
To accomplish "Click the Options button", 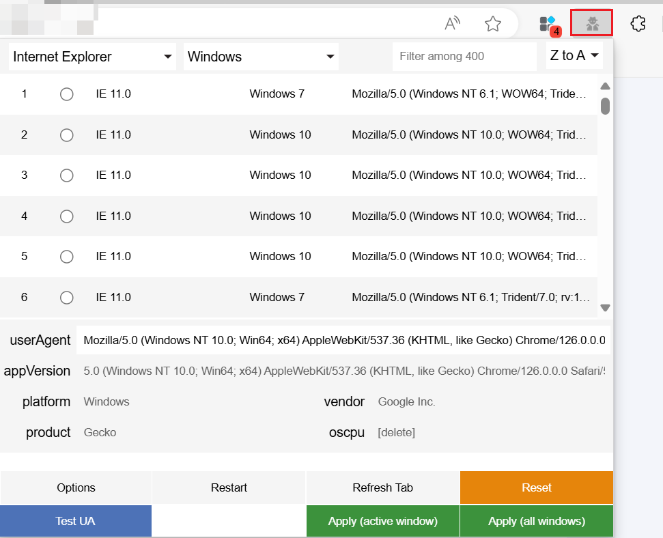I will tap(75, 487).
